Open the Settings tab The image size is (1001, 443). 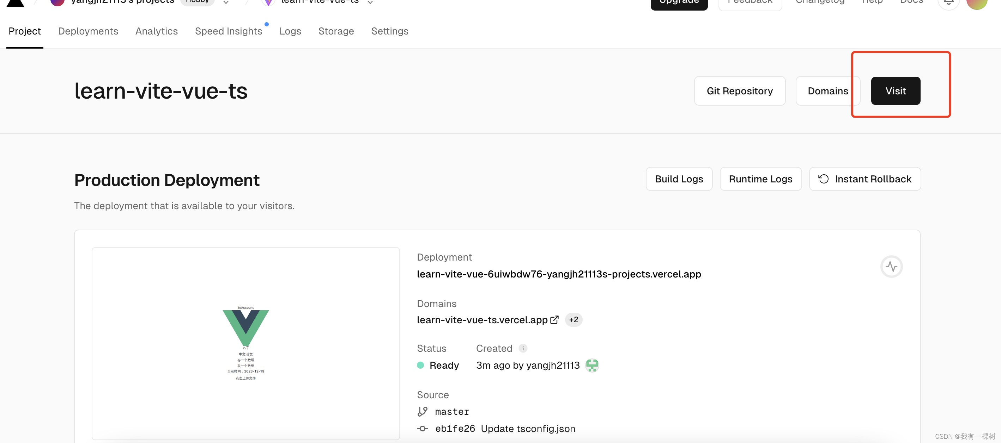click(389, 31)
